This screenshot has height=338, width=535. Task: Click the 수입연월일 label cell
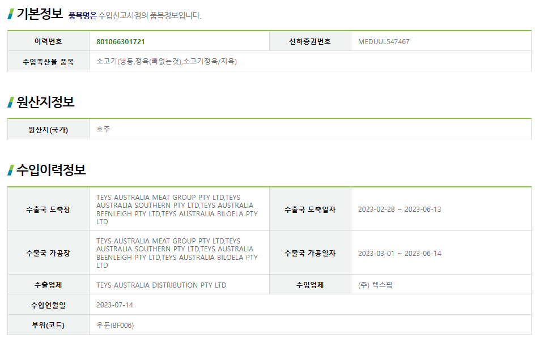click(48, 305)
